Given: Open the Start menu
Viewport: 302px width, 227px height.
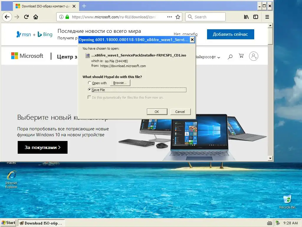Looking at the screenshot, I should 9,223.
